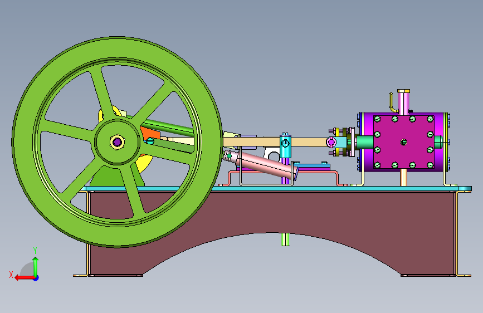Screen dimensions: 483x313
Task: Click the red X axis arrow of the triad
Action: coord(24,278)
